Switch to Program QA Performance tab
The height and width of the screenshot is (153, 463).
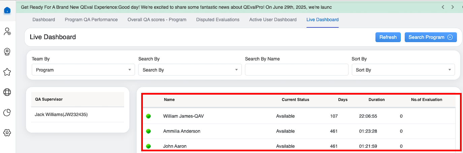click(x=91, y=19)
